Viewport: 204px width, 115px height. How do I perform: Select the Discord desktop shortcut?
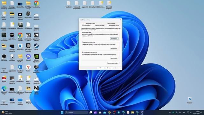tap(28, 57)
